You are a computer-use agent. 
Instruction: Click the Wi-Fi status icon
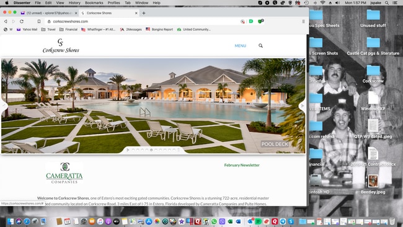tap(322, 3)
